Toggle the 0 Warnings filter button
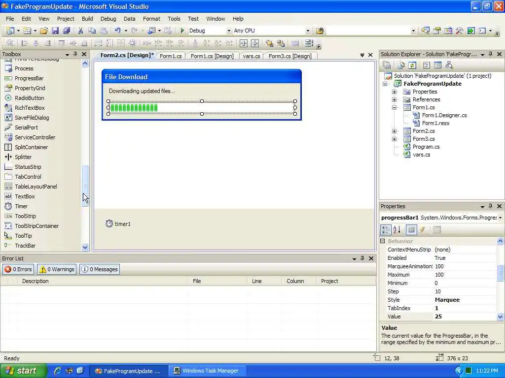 (57, 269)
